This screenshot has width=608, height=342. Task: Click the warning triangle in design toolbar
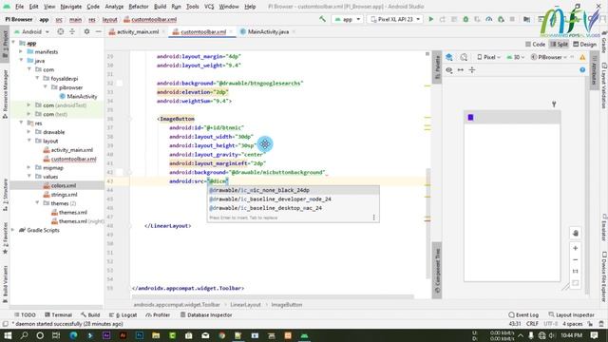582,57
